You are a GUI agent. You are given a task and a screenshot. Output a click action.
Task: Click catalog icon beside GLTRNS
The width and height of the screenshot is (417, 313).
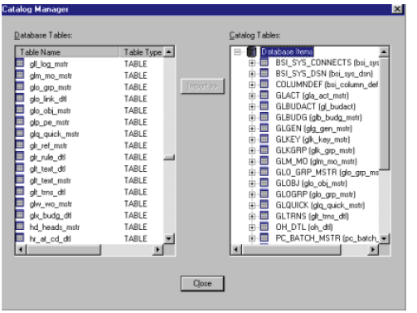264,216
